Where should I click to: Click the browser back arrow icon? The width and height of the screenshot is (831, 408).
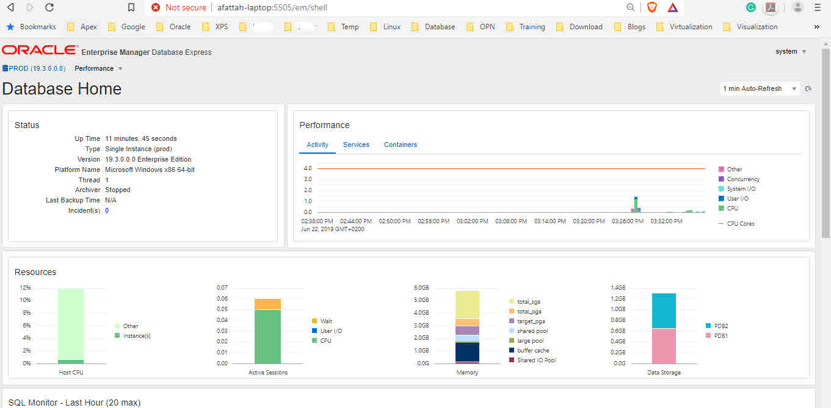(x=10, y=7)
